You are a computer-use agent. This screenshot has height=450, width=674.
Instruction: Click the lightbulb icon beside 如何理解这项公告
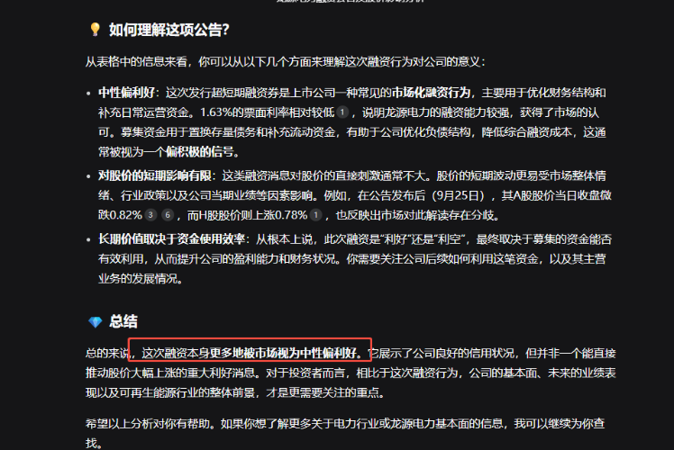click(95, 29)
